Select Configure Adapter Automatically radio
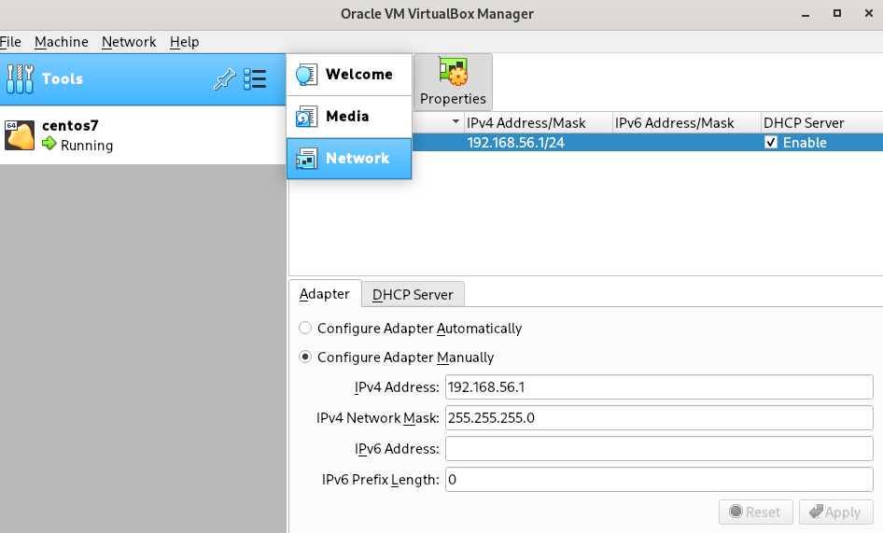Image resolution: width=883 pixels, height=533 pixels. (305, 328)
